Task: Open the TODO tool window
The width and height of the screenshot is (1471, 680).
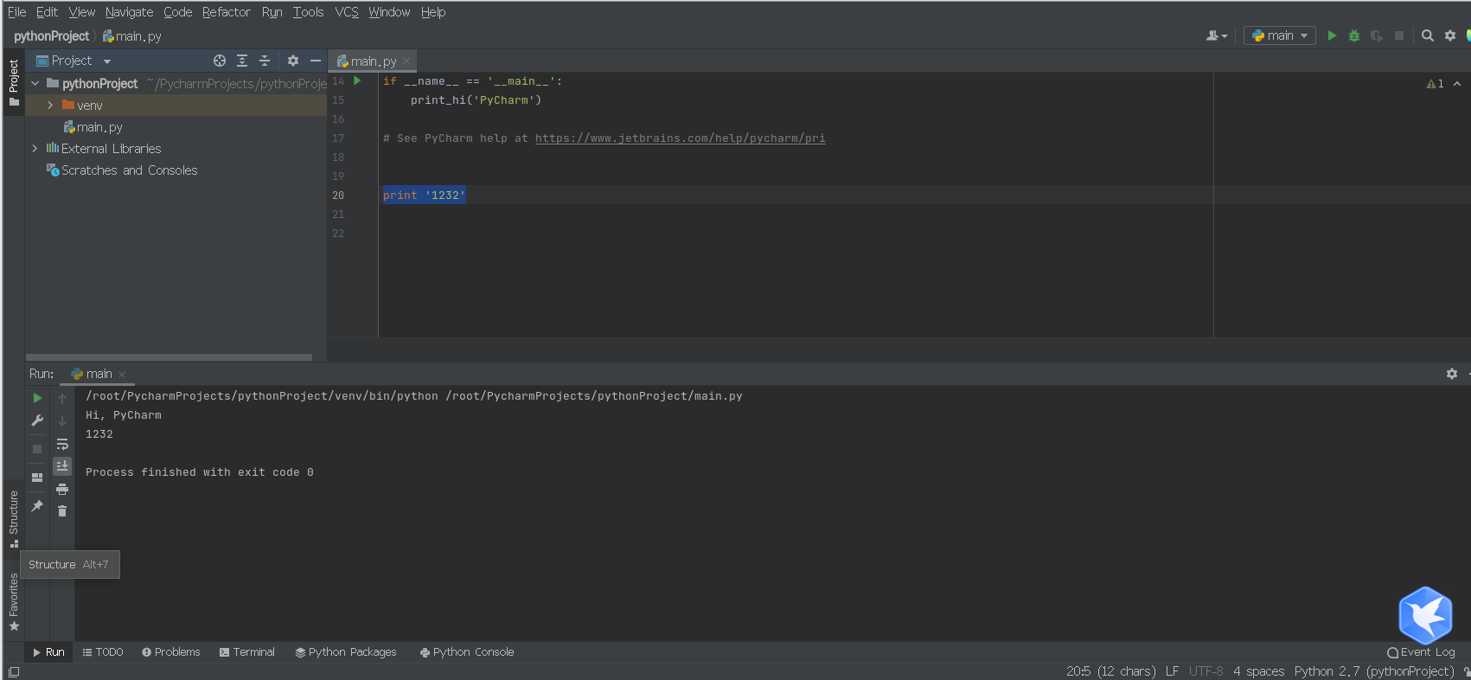Action: point(103,652)
